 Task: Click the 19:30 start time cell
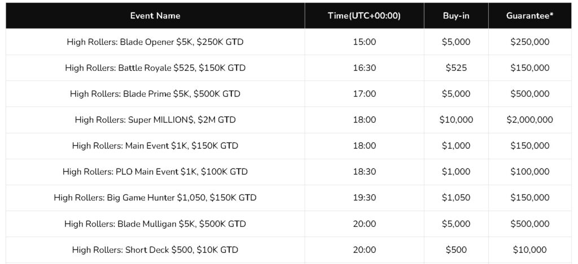(364, 198)
